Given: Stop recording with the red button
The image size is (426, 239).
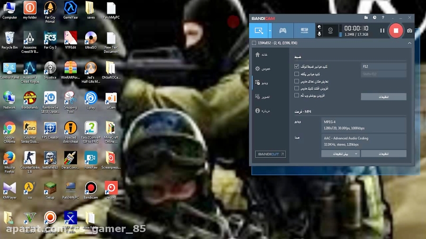Looking at the screenshot, I should point(396,31).
